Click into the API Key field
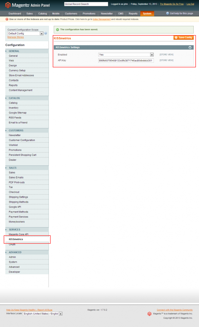The height and width of the screenshot is (327, 199). pyautogui.click(x=126, y=60)
